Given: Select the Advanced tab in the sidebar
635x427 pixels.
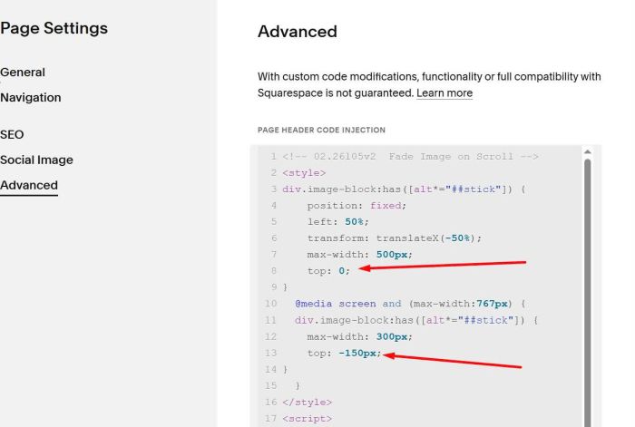Looking at the screenshot, I should tap(29, 185).
